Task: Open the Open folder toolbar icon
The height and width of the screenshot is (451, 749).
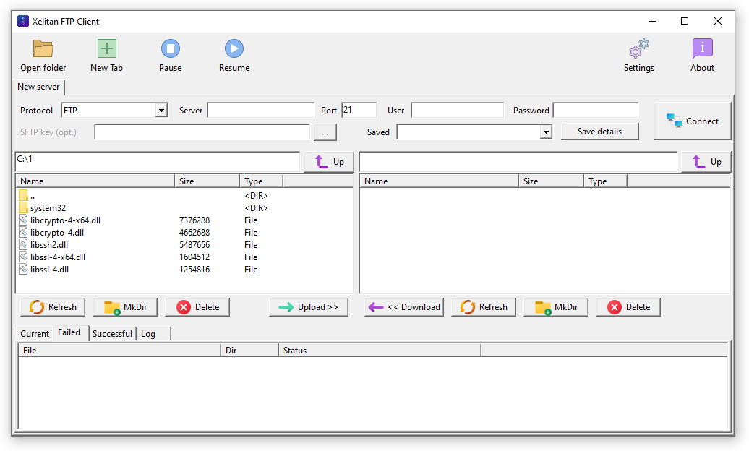Action: [x=43, y=48]
